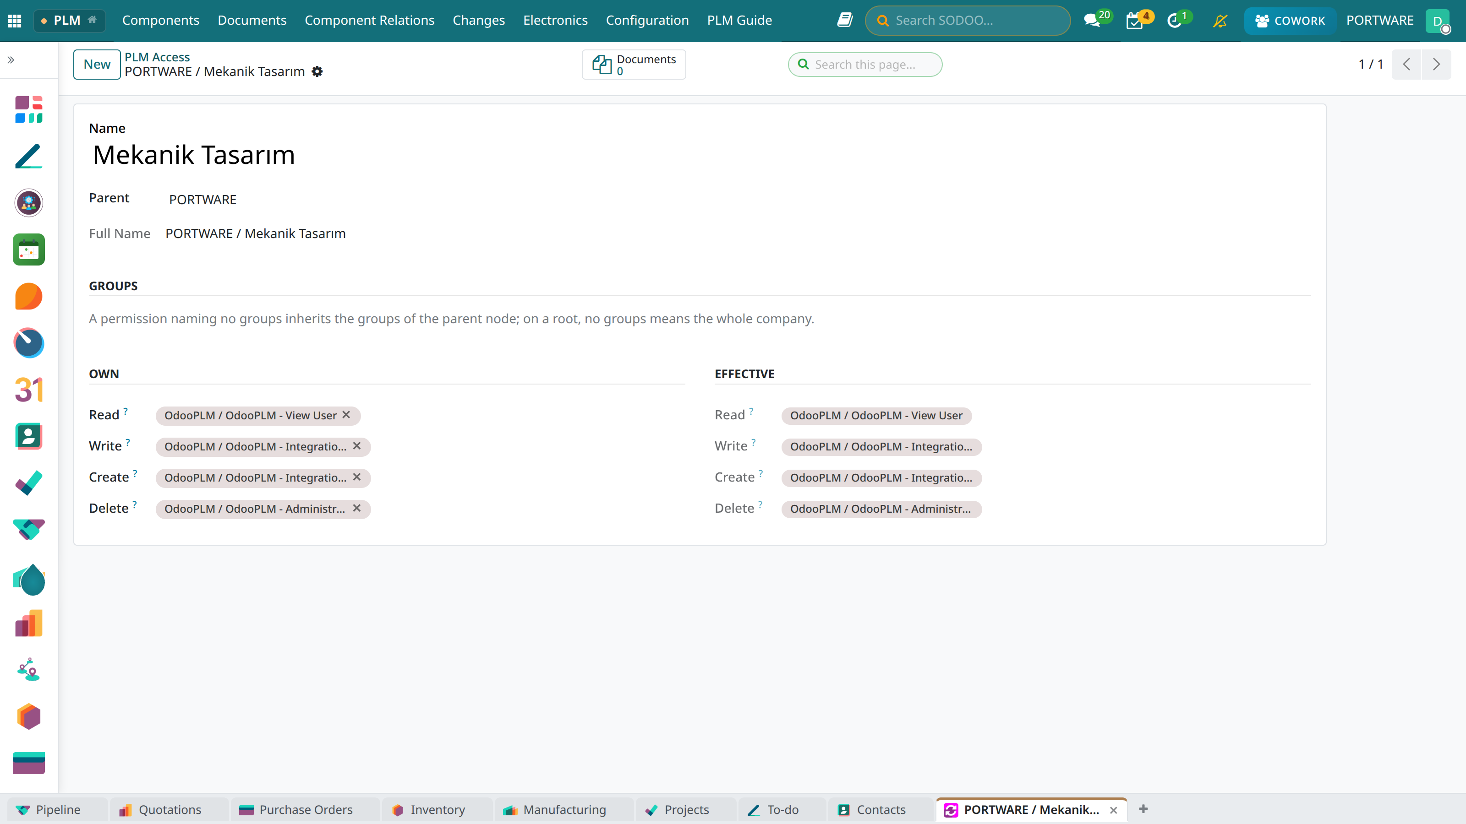This screenshot has width=1466, height=824.
Task: Click the record actions gear icon
Action: pos(317,72)
